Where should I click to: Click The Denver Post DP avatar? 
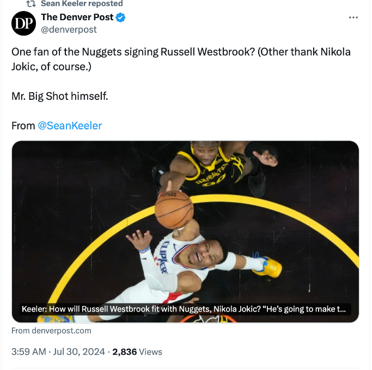click(24, 23)
